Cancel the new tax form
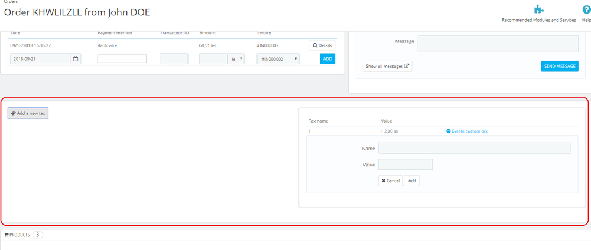 (391, 181)
